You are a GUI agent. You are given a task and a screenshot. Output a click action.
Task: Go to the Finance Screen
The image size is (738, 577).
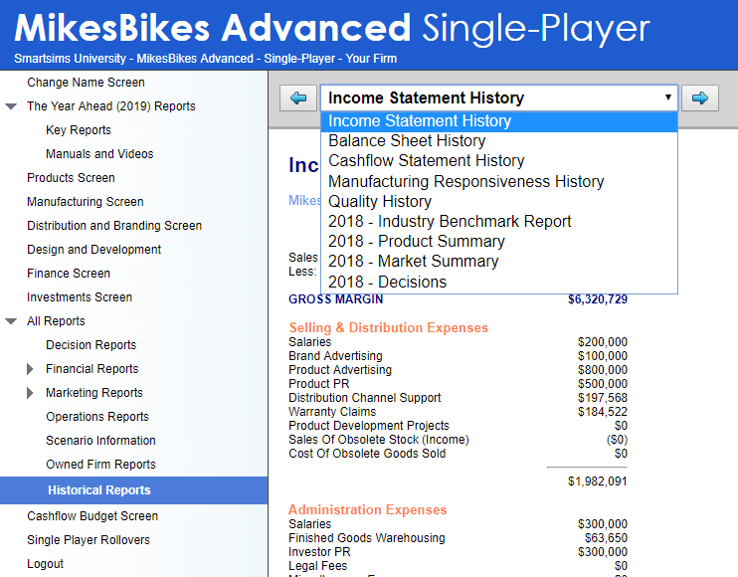69,274
